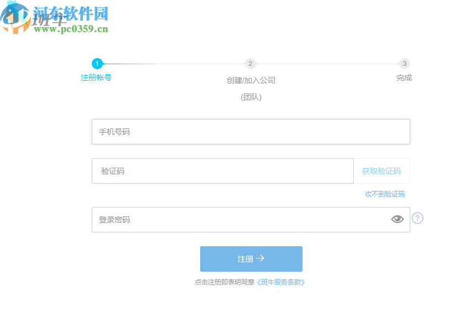This screenshot has height=311, width=470.
Task: Select the 完成 step label
Action: 404,77
